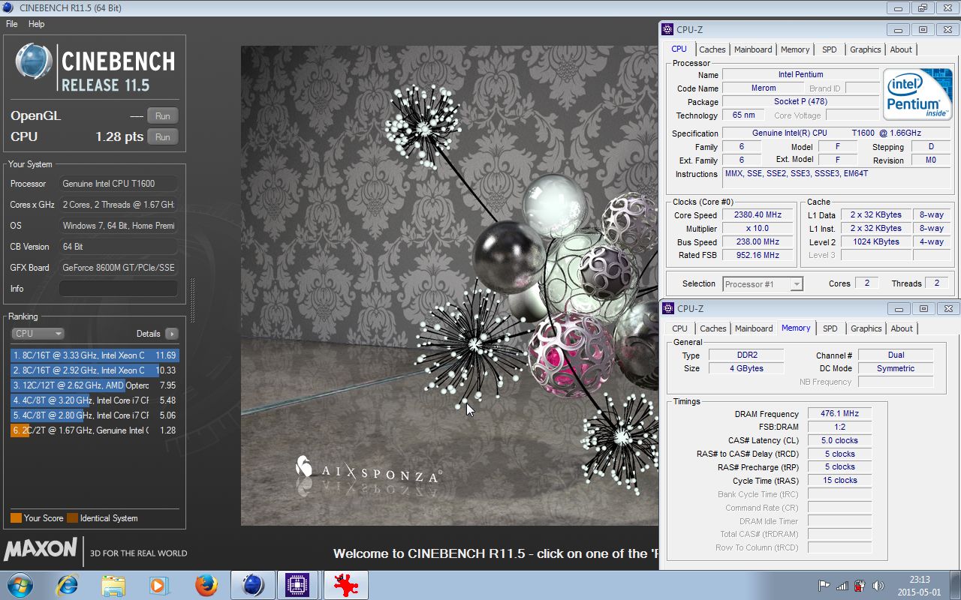Switch to Graphics tab in top CPU-Z window
The height and width of the screenshot is (600, 961).
pos(865,49)
